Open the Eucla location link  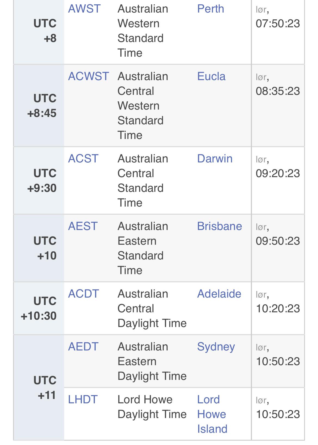pos(211,76)
